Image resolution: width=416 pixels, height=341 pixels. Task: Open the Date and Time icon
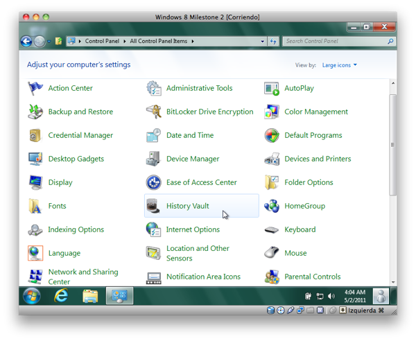(x=154, y=135)
